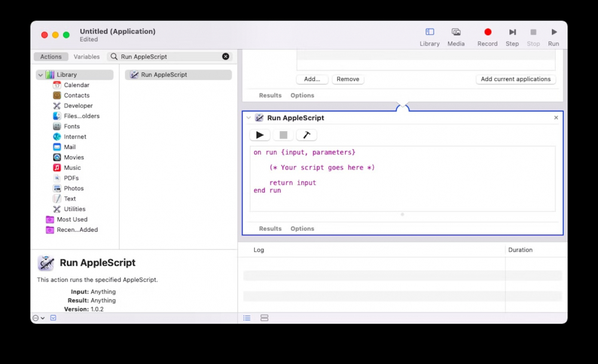Show log list view at bottom

tap(247, 318)
